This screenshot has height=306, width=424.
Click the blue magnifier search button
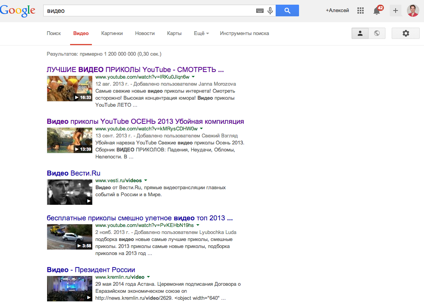click(x=287, y=11)
